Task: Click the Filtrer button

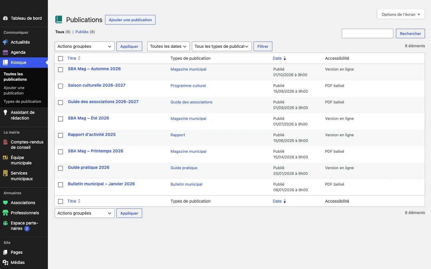Action: click(x=263, y=46)
